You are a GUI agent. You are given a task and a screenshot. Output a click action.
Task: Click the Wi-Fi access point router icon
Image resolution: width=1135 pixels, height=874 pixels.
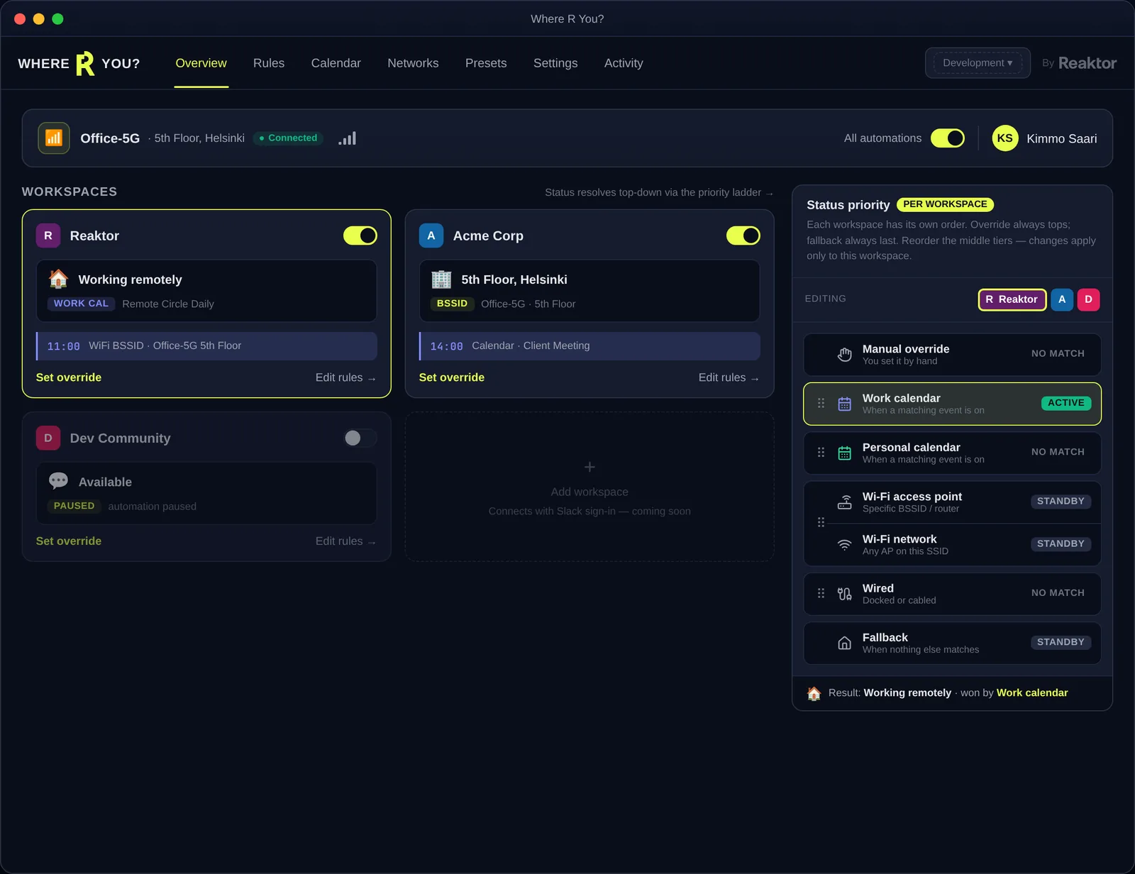(844, 502)
